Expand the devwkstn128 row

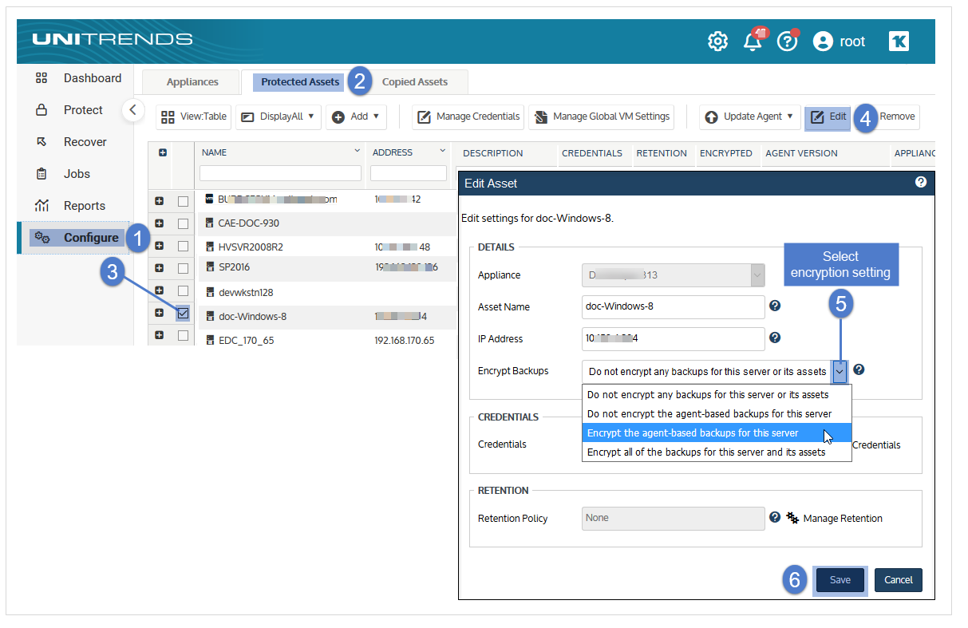159,290
